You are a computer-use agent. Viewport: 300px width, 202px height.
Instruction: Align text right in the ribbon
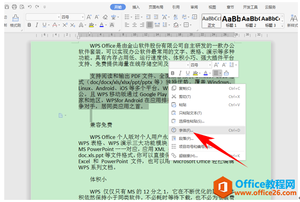pyautogui.click(x=142, y=25)
